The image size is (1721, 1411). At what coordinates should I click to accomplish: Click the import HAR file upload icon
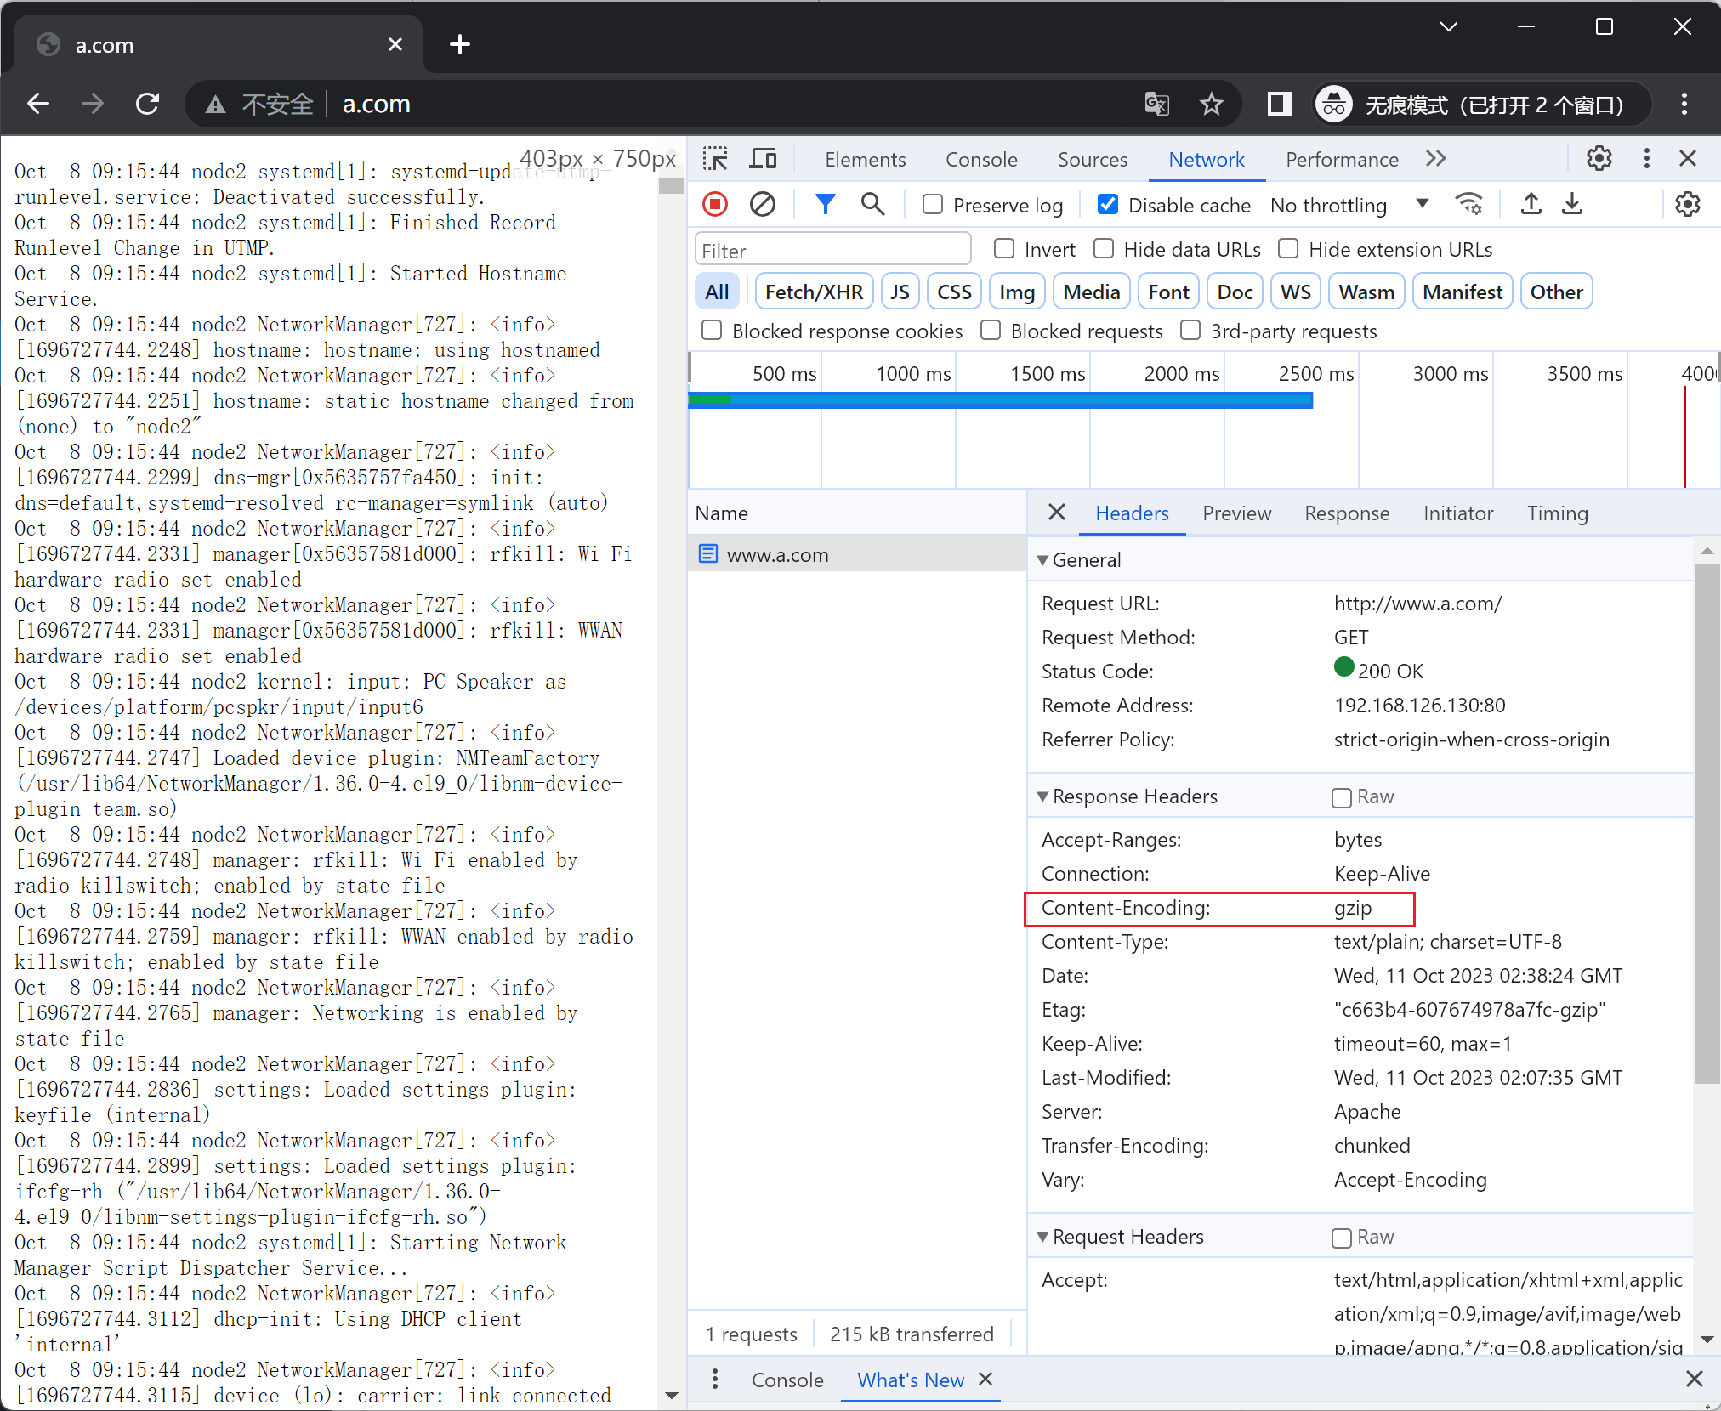pos(1531,204)
